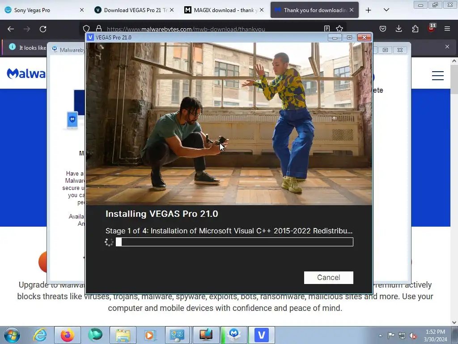Viewport: 458px width, 344px height.
Task: Open the green globe browser taskbar icon
Action: pyautogui.click(x=95, y=335)
